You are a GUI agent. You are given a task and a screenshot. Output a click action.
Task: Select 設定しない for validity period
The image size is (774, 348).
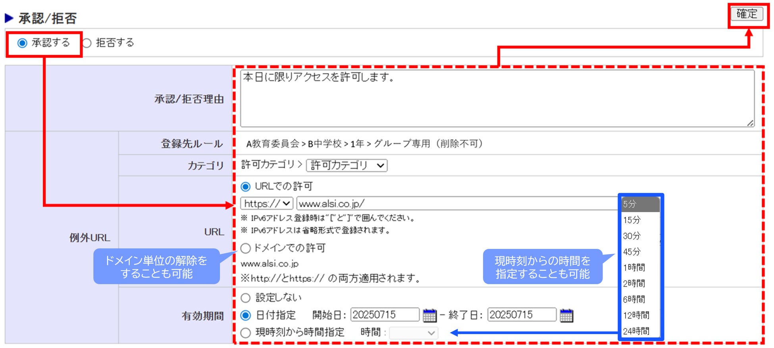246,298
